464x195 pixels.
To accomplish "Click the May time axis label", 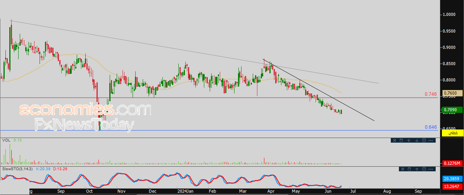I will (296, 191).
